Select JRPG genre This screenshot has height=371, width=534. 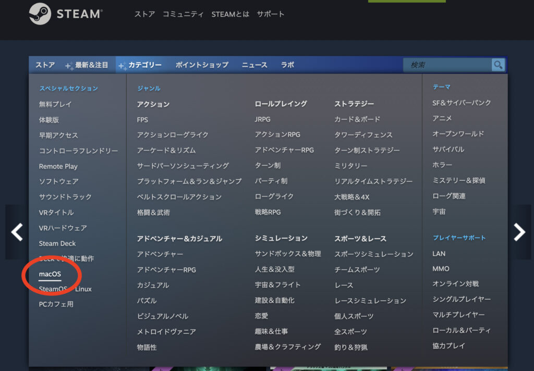click(x=263, y=119)
